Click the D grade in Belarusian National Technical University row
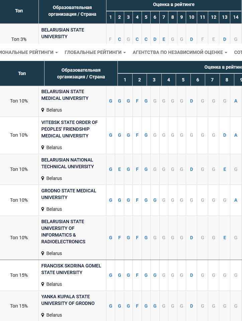Screen dimensions: 242x321 (191, 169)
